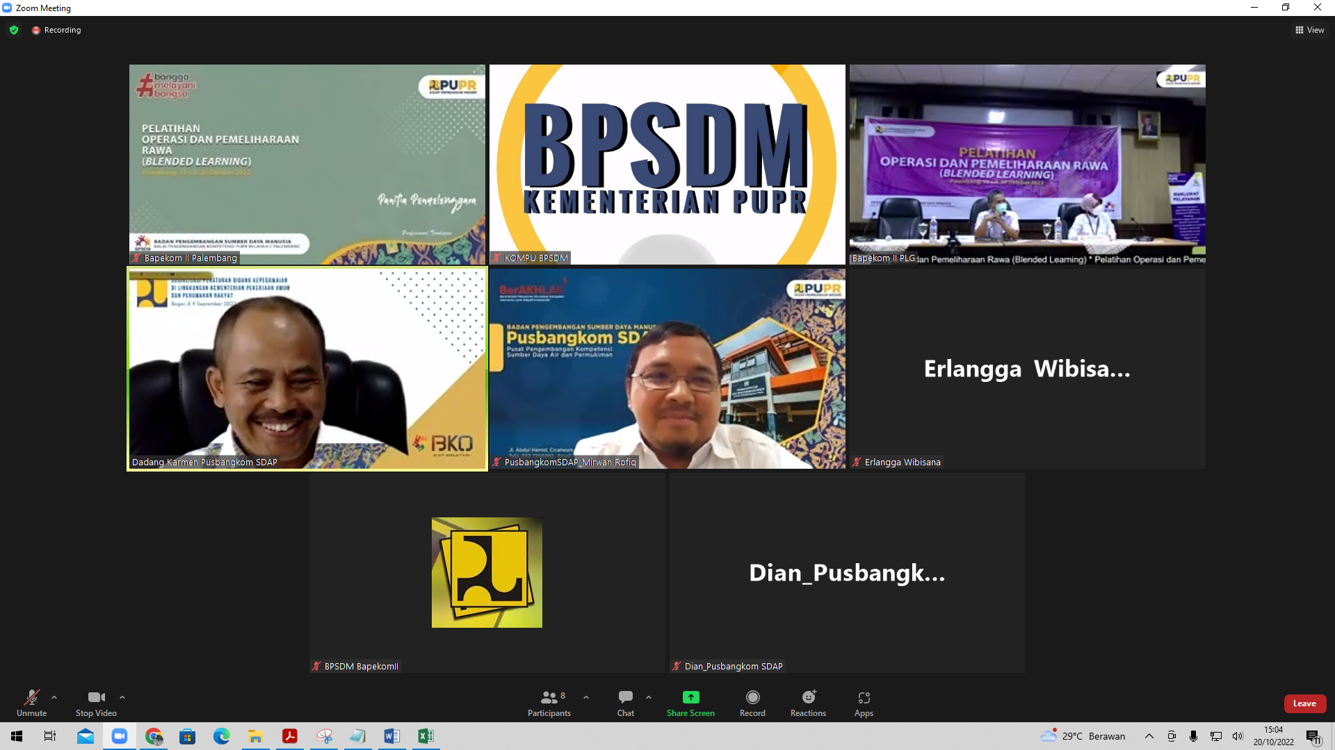1335x750 pixels.
Task: Expand video options arrow beside Stop Video
Action: (x=122, y=697)
